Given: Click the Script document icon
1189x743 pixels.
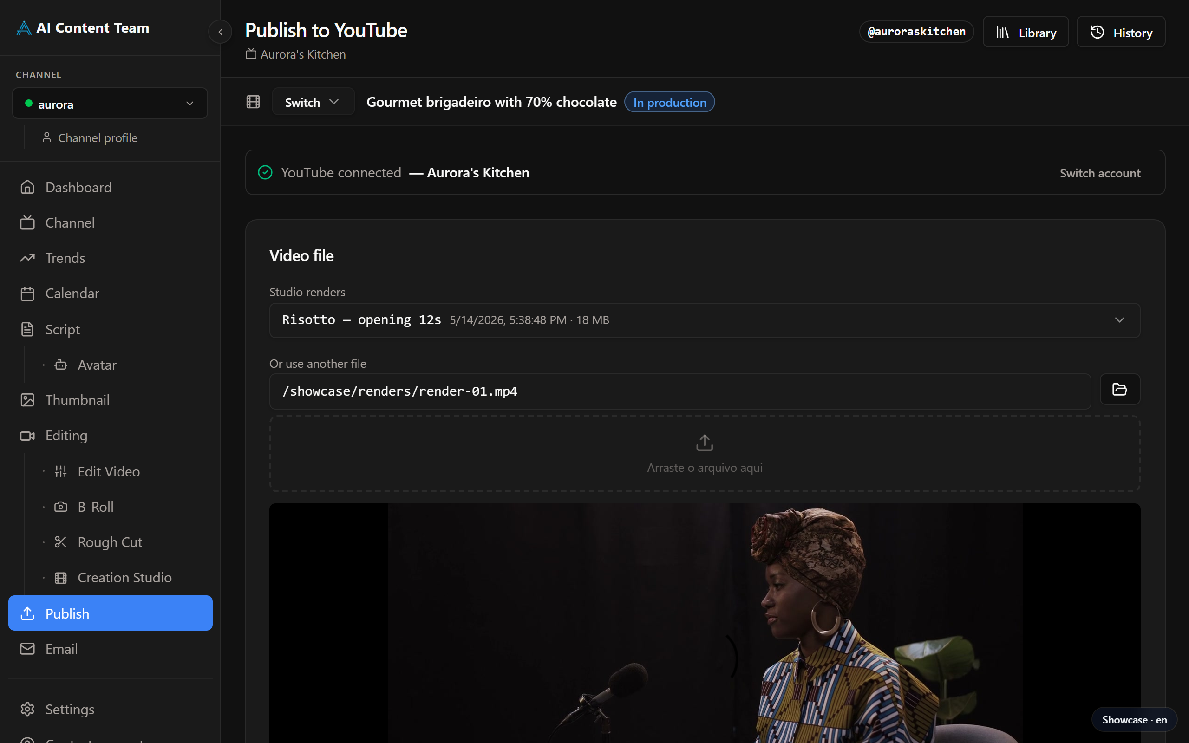Looking at the screenshot, I should 27,329.
